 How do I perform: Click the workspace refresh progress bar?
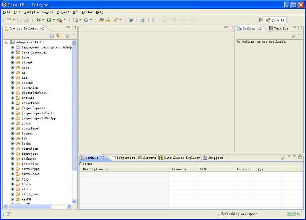291,214
